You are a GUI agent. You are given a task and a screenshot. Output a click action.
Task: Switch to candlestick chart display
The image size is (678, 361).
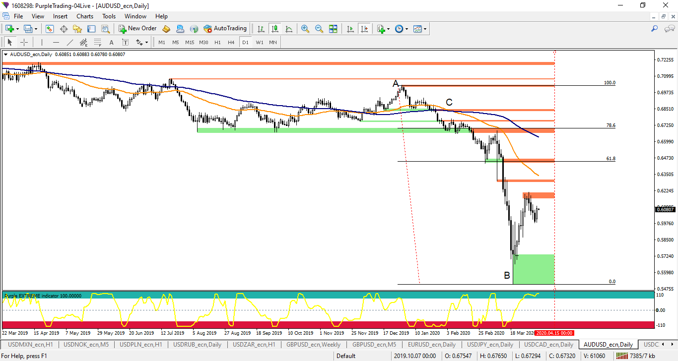274,29
